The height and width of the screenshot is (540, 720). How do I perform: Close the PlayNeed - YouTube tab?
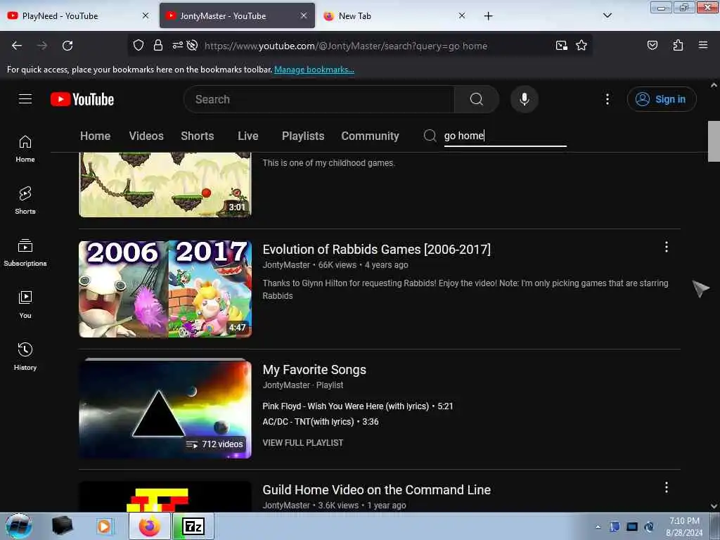tap(146, 15)
